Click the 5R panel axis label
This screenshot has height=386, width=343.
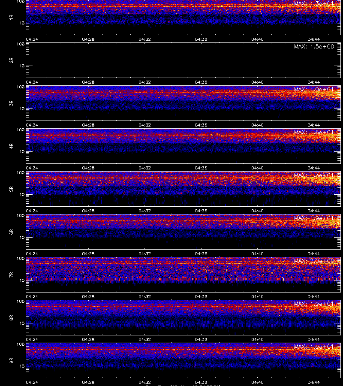click(11, 189)
